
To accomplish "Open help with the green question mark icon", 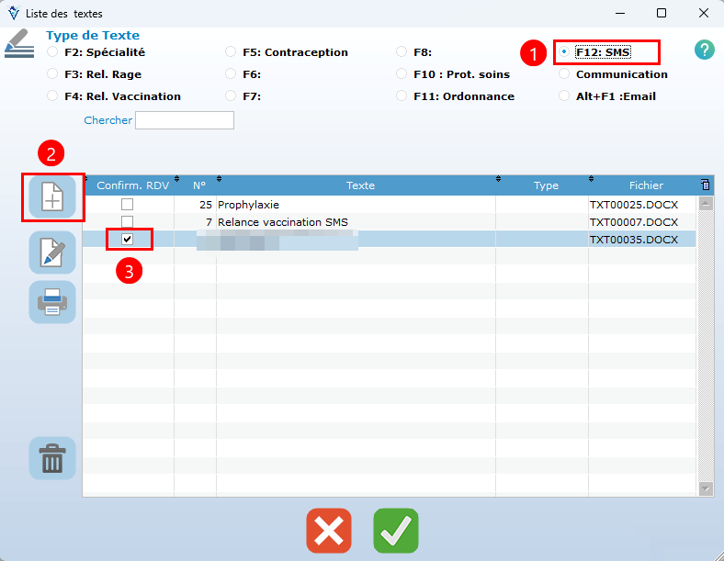I will pyautogui.click(x=704, y=50).
